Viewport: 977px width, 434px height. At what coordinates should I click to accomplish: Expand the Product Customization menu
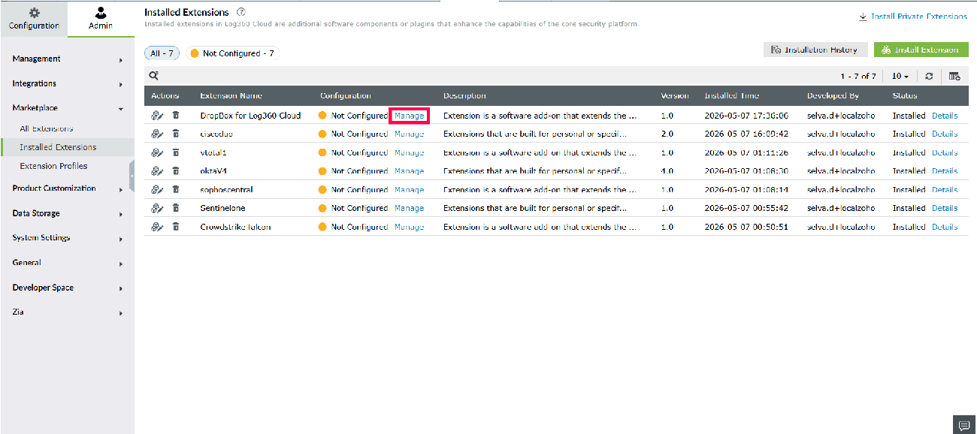point(67,188)
